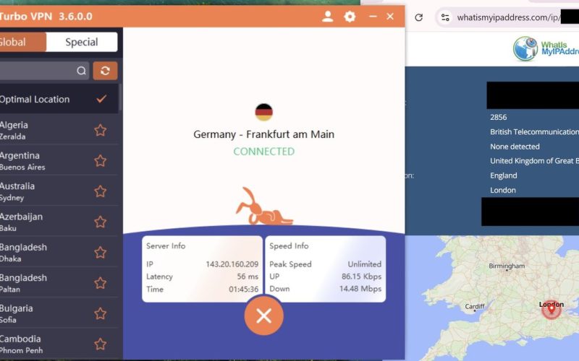The width and height of the screenshot is (579, 361).
Task: Favorite the Bangladesh Paltan server star
Action: click(x=101, y=283)
